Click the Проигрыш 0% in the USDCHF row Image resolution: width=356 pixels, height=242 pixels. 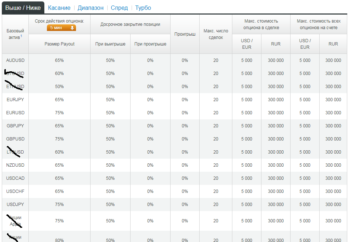[x=185, y=191]
